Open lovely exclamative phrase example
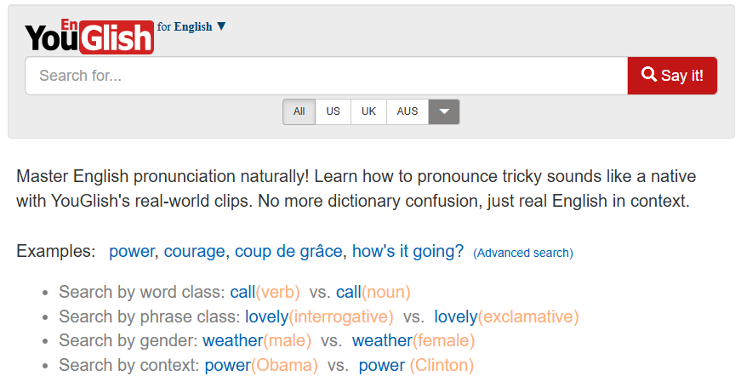The height and width of the screenshot is (382, 741). tap(506, 317)
